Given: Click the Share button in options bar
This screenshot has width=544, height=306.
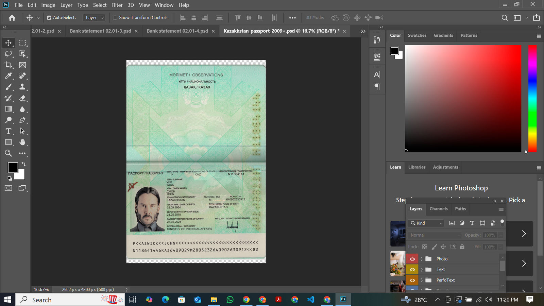Looking at the screenshot, I should pos(537,18).
